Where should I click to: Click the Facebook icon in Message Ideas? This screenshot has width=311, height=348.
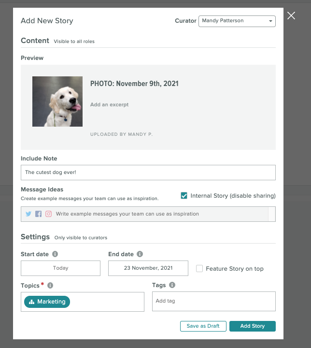point(38,214)
